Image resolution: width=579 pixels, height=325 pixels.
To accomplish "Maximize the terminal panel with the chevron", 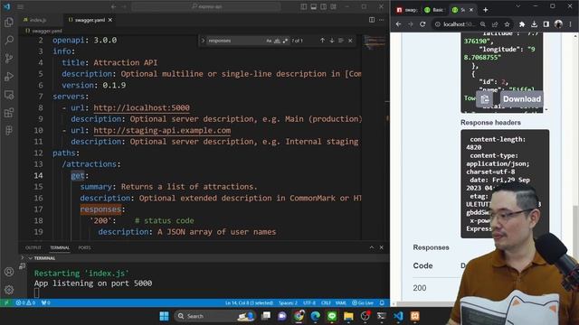I will tap(372, 247).
